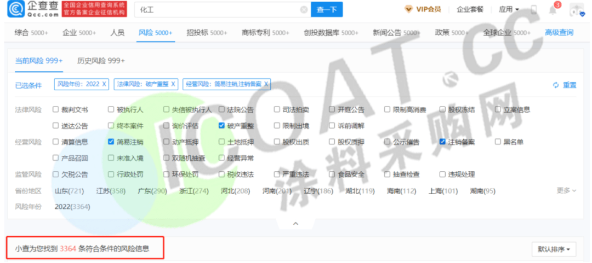Uncheck the 破产重整 checkbox
Image resolution: width=592 pixels, height=263 pixels.
[221, 125]
